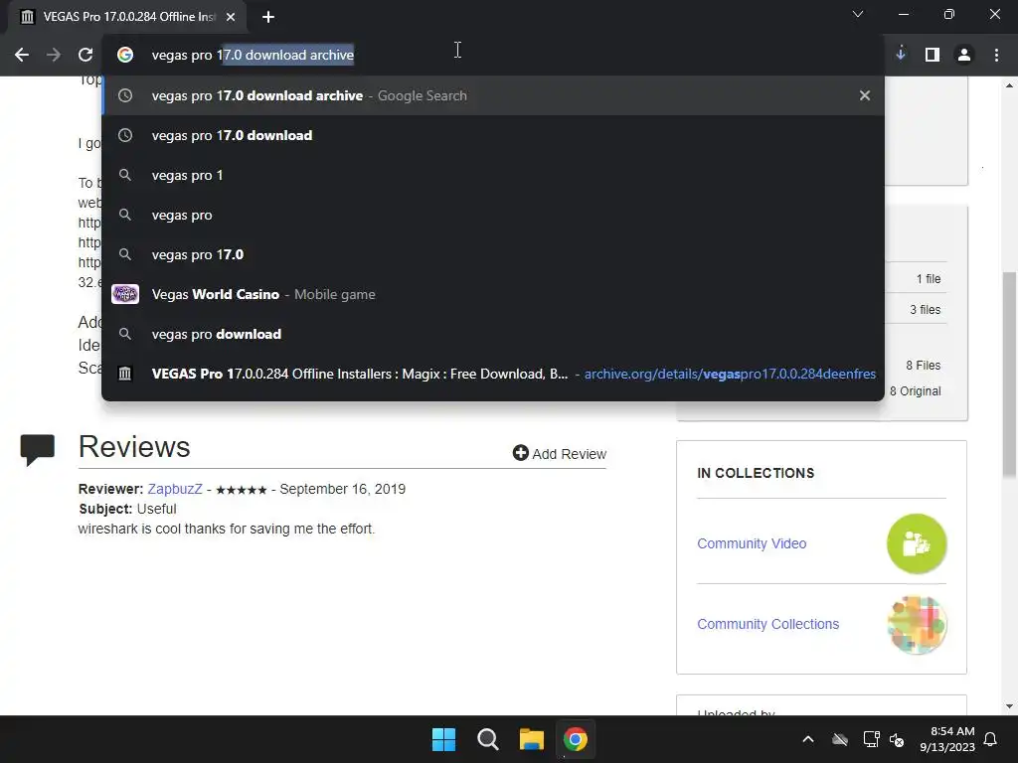The height and width of the screenshot is (763, 1018).
Task: Click the OneDrive cloud tray icon
Action: 840,739
